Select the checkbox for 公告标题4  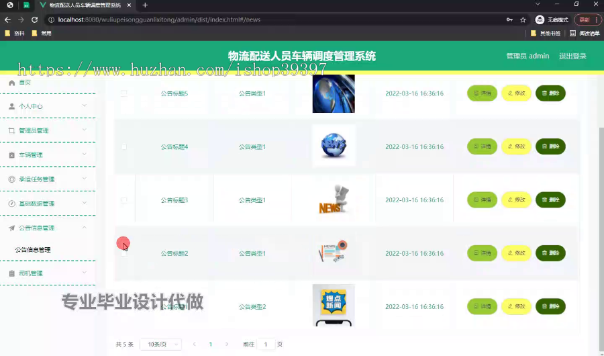[x=124, y=146]
